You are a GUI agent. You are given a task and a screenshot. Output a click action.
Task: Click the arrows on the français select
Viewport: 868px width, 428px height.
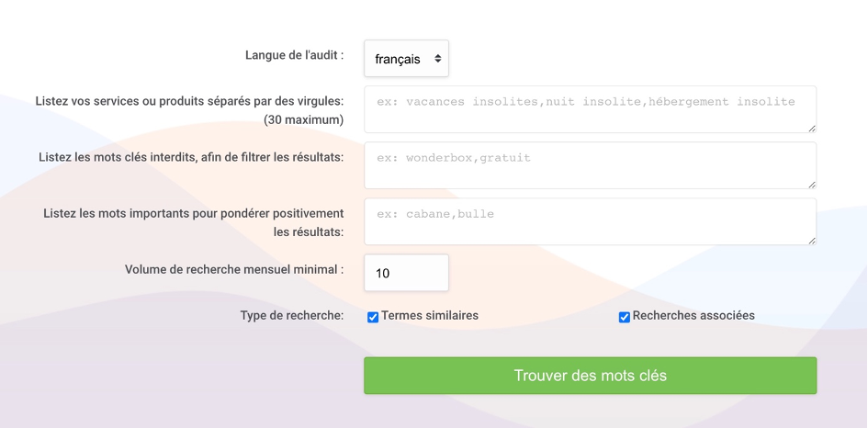[438, 59]
